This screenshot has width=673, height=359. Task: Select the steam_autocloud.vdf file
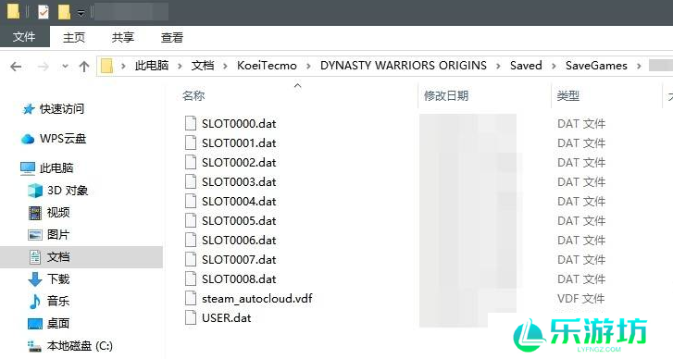point(257,299)
